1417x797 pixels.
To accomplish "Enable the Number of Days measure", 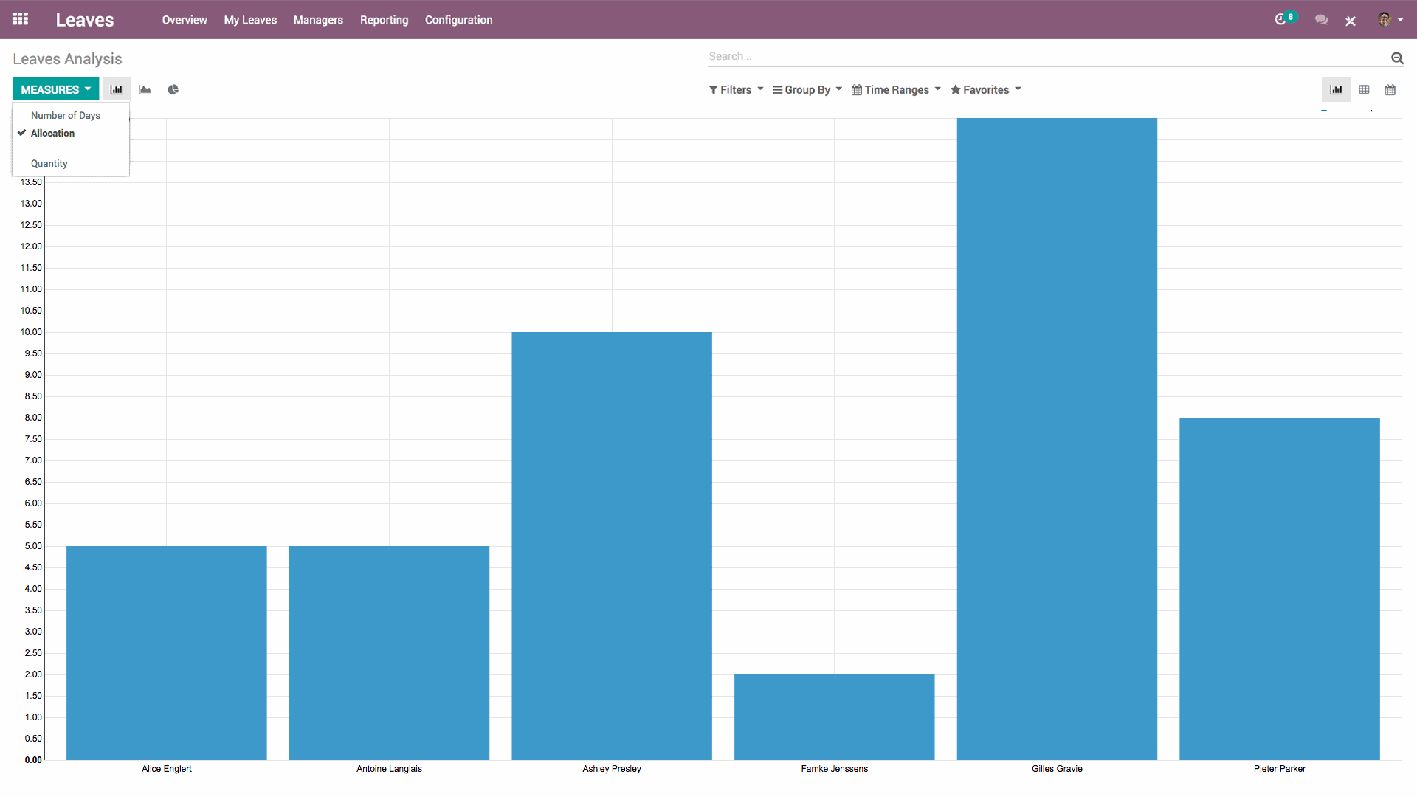I will 65,115.
